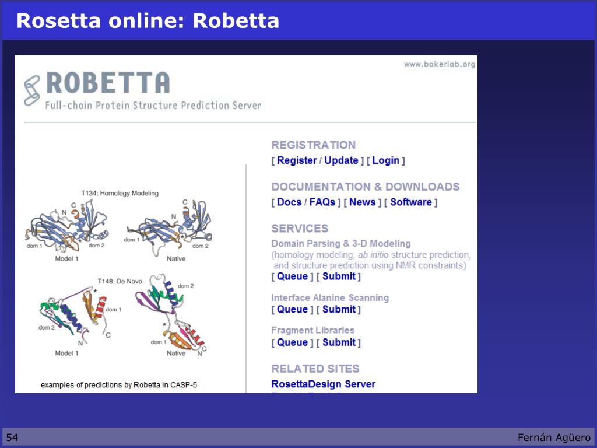The width and height of the screenshot is (597, 448).
Task: Click the Login link
Action: 386,160
